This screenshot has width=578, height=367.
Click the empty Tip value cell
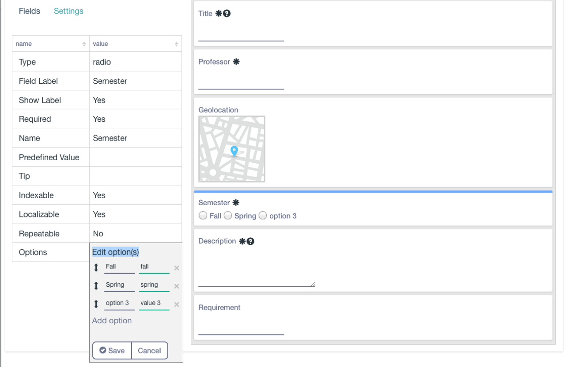(x=136, y=176)
